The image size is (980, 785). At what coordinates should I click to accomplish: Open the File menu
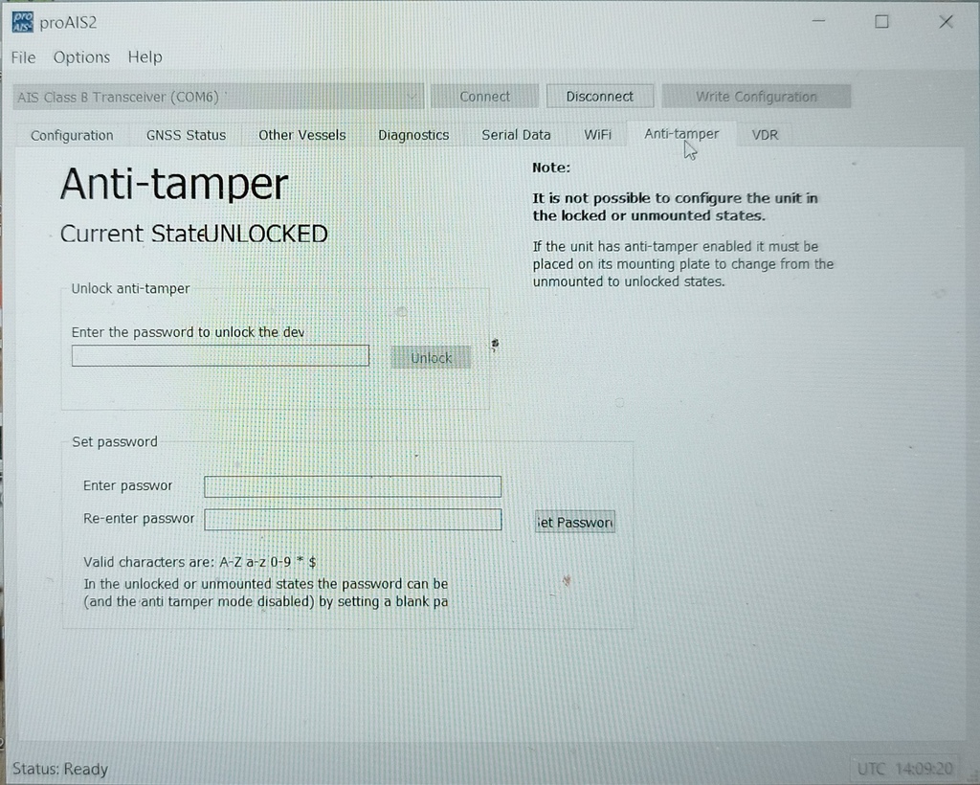[24, 57]
